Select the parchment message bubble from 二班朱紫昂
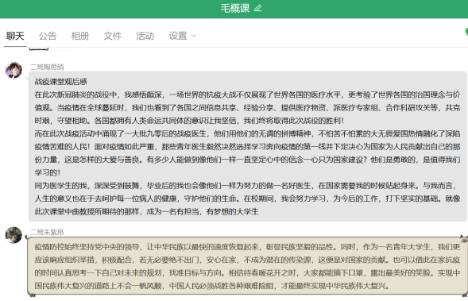Screen dimensions: 468x301 click(247, 266)
